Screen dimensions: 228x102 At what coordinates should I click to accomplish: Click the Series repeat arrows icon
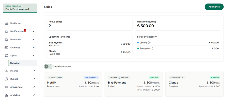(x=7, y=55)
